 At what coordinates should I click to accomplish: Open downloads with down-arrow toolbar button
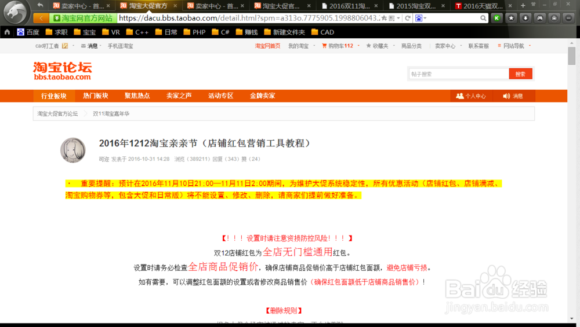[x=525, y=18]
